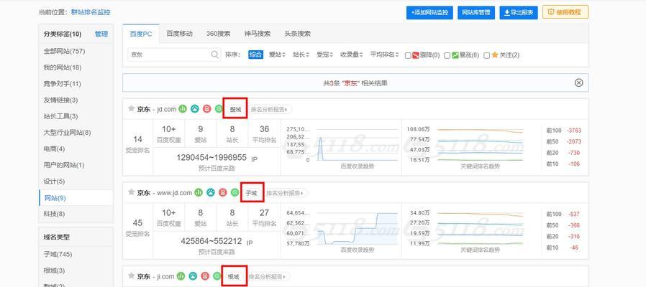Toggle the 关注(2) checkbox
The height and width of the screenshot is (287, 646).
click(486, 55)
